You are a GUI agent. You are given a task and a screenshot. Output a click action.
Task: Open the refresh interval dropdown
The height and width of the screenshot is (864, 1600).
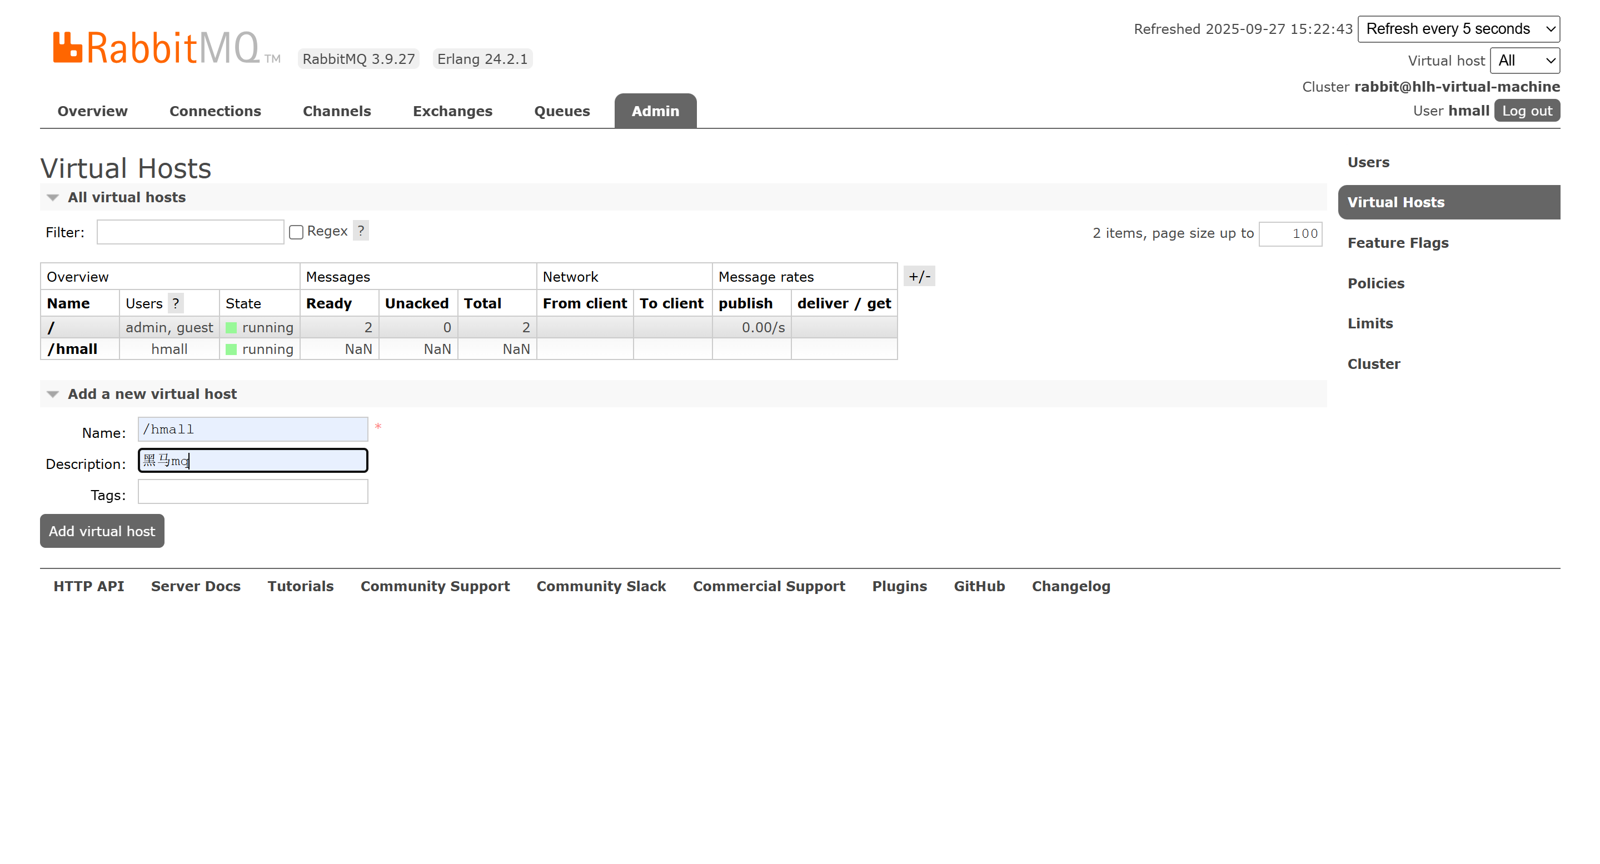[1458, 28]
